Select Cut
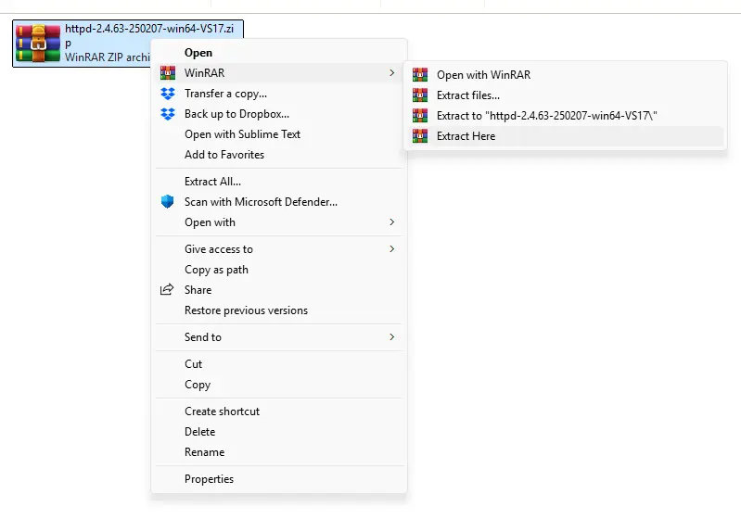The image size is (741, 519). 279,363
